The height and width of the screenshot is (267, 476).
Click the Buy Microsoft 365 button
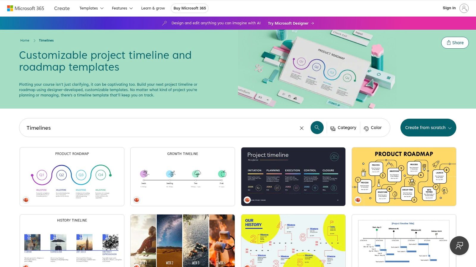[x=190, y=8]
